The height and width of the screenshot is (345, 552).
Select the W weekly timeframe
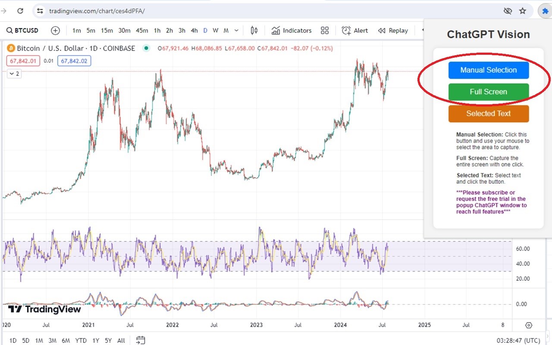coord(215,31)
